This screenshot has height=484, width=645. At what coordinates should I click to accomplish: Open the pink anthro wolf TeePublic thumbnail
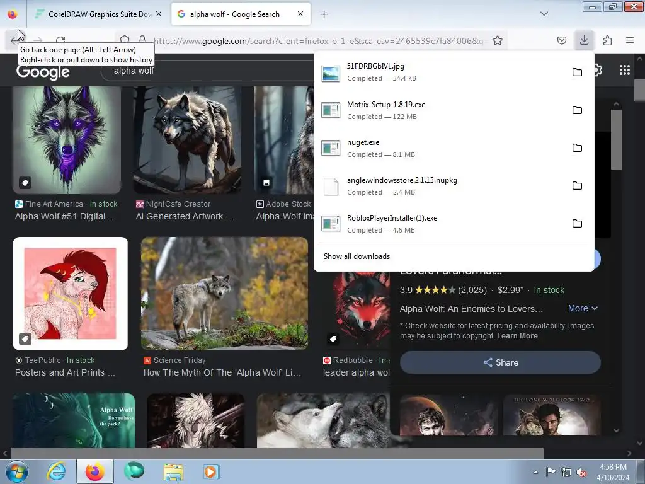(x=71, y=294)
